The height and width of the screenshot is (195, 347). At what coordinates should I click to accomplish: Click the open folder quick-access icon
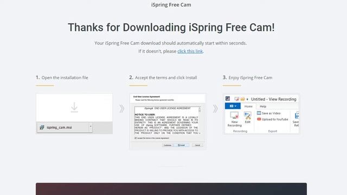[x=242, y=99]
